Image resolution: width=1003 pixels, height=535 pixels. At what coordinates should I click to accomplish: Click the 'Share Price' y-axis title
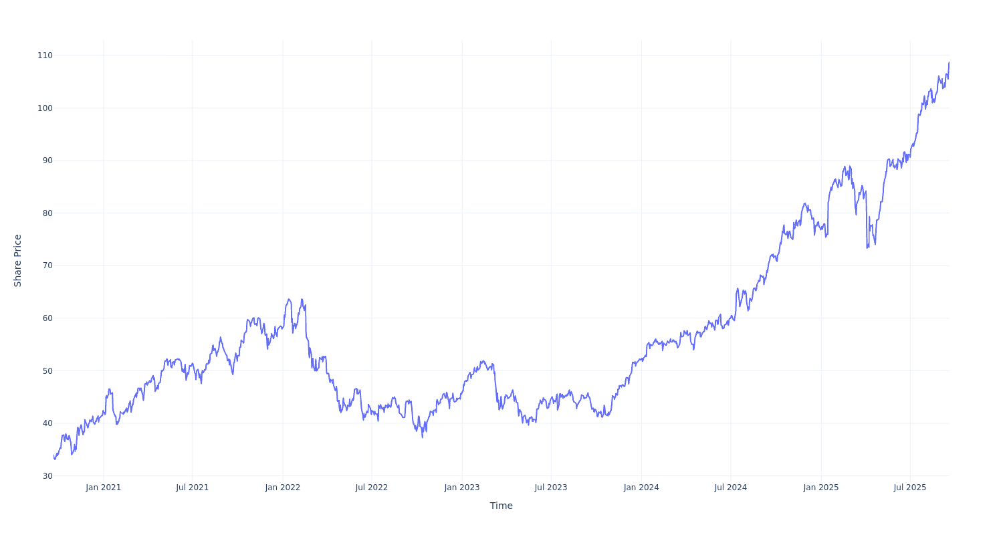tap(18, 260)
